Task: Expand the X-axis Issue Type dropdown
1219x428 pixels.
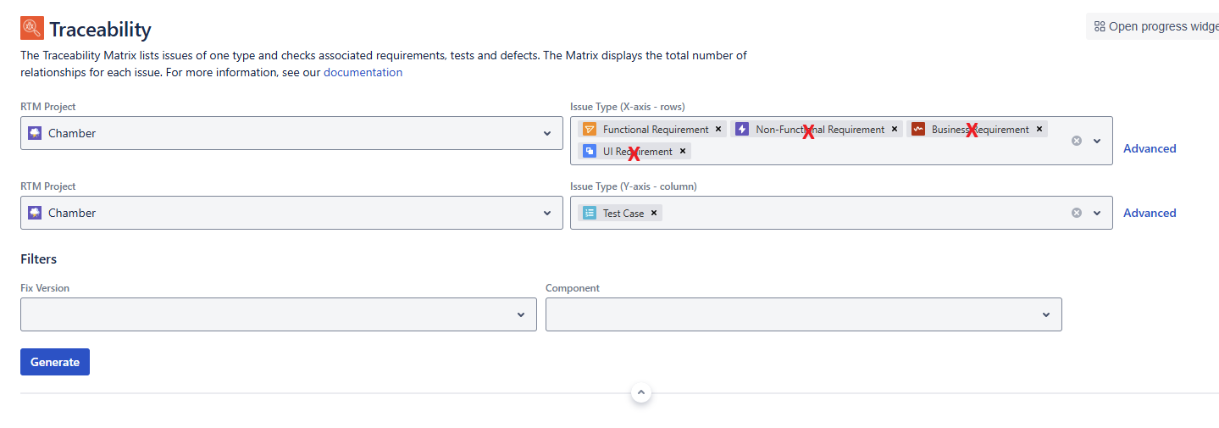Action: pos(1097,141)
